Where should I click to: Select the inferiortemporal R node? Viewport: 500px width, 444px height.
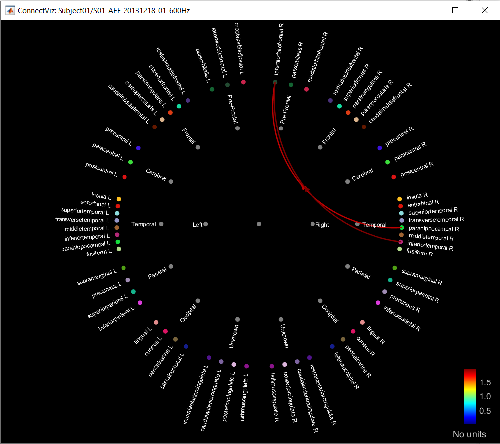tap(401, 242)
